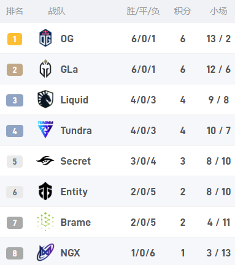Open the Tundra team name link
235x265 pixels.
tap(76, 130)
